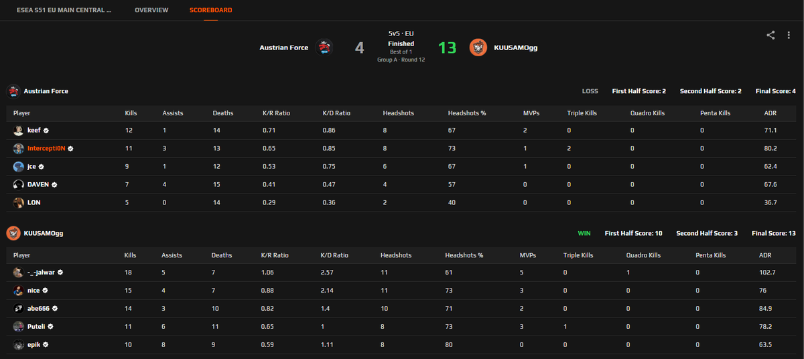
Task: Open Puteli's player avatar
Action: click(18, 327)
